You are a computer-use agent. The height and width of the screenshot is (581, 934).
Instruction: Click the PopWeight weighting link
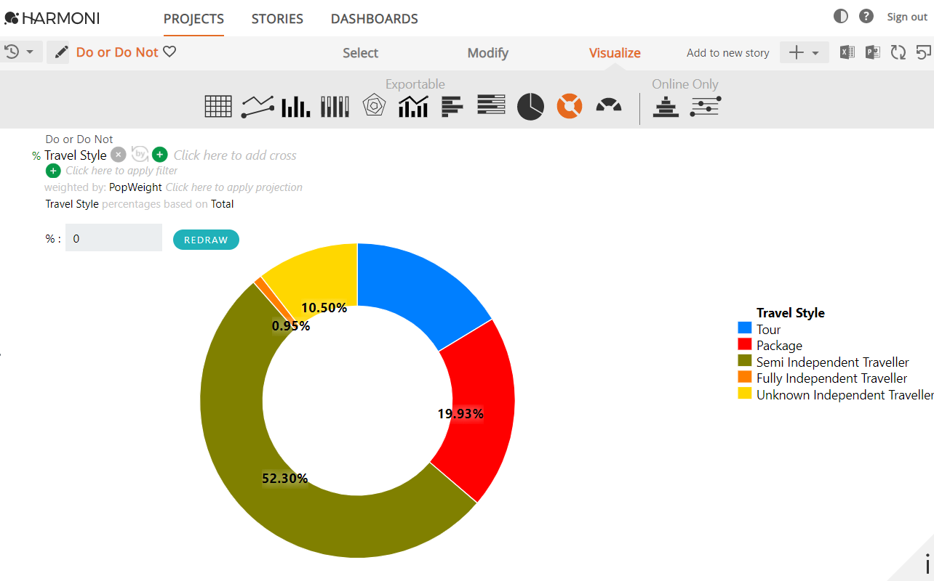click(135, 187)
